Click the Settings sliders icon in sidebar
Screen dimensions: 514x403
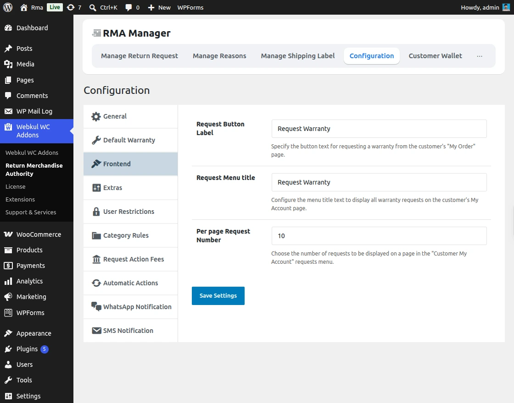coord(8,396)
